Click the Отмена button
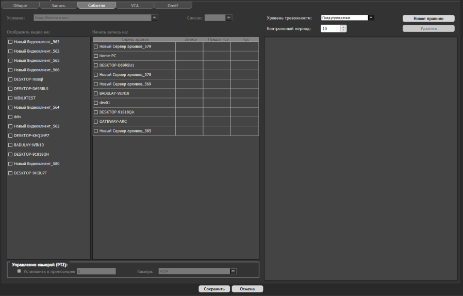463x296 pixels. point(247,289)
